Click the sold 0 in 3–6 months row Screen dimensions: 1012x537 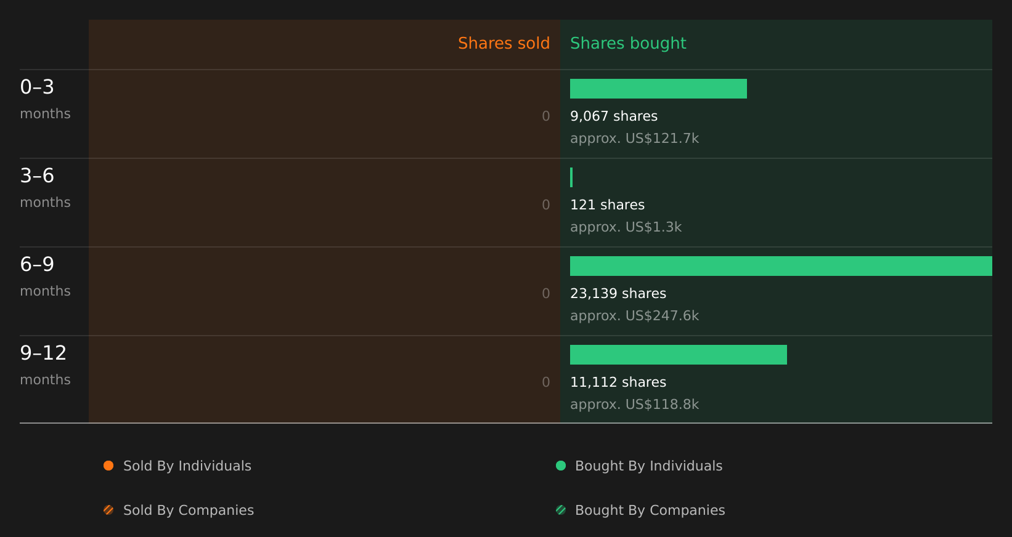click(x=546, y=205)
